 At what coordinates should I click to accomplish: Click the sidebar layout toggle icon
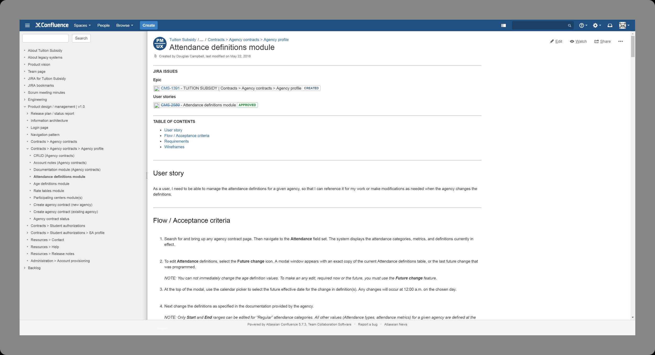point(503,25)
